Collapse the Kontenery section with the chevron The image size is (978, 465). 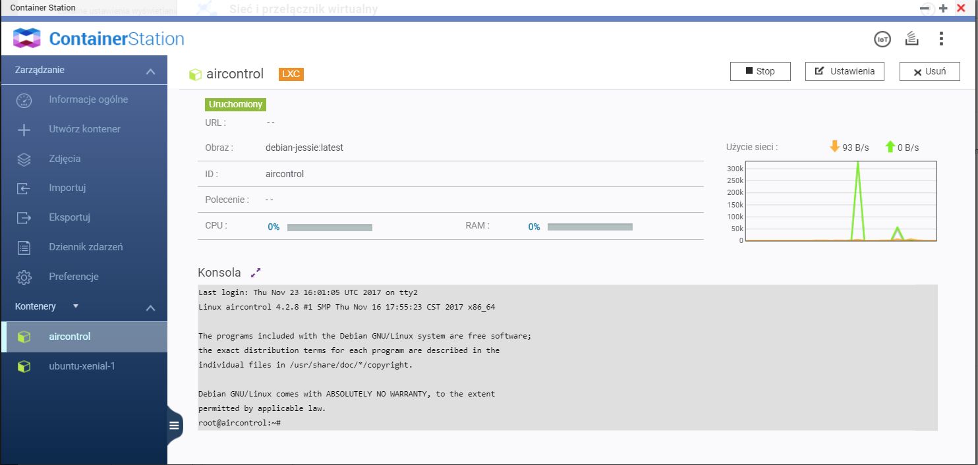[x=151, y=308]
